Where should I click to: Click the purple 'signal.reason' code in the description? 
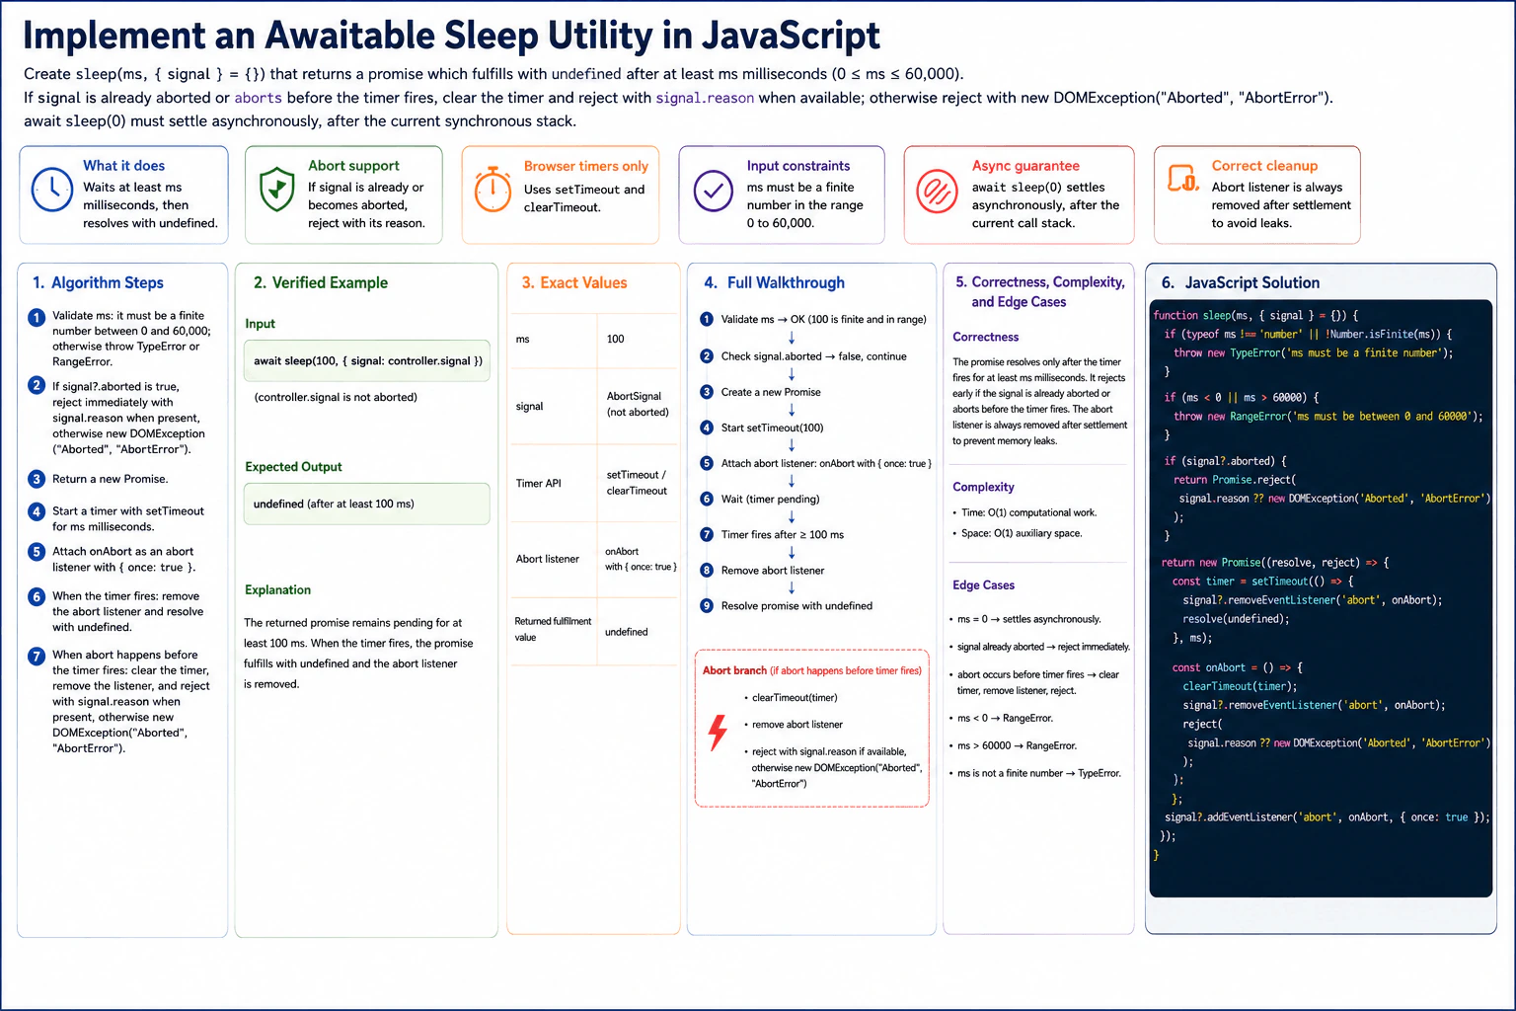705,98
